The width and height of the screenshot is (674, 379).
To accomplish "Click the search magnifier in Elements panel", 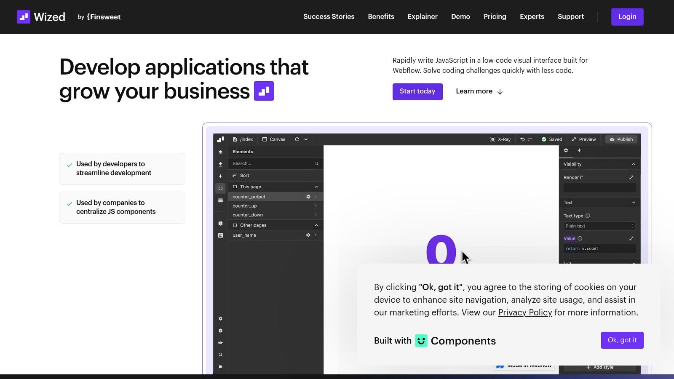I will [316, 163].
